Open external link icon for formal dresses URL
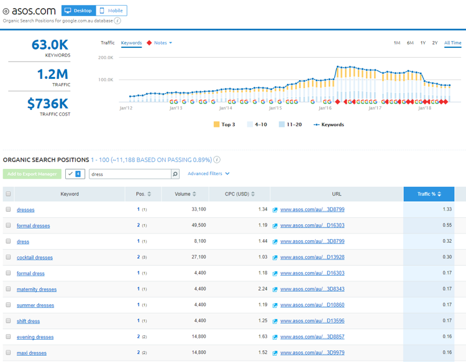 click(275, 226)
